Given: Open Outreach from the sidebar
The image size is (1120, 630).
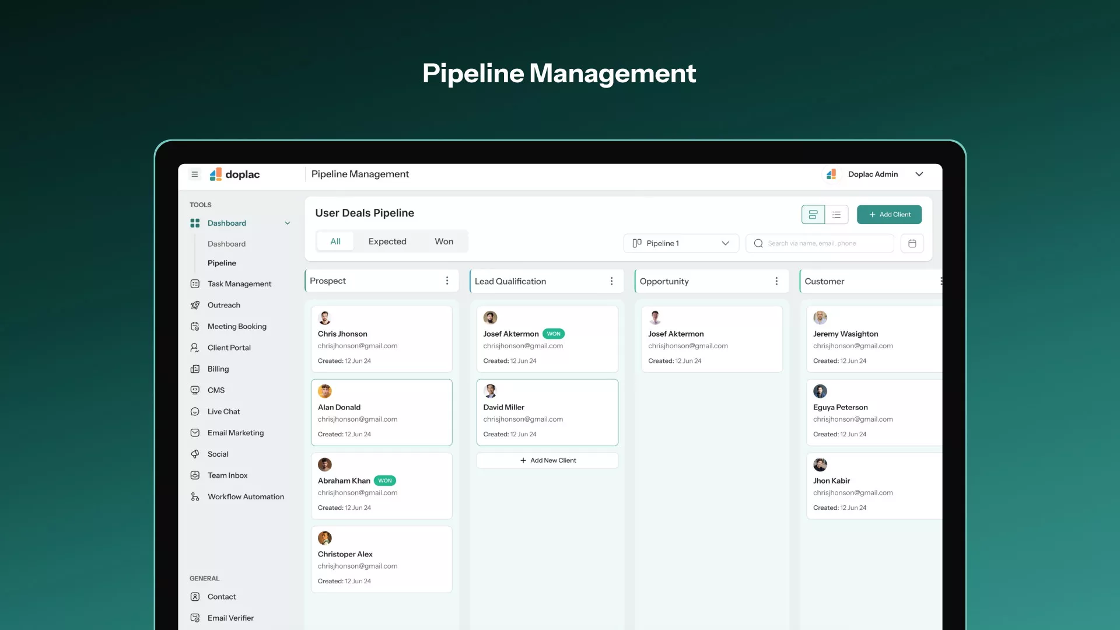Looking at the screenshot, I should click(223, 305).
